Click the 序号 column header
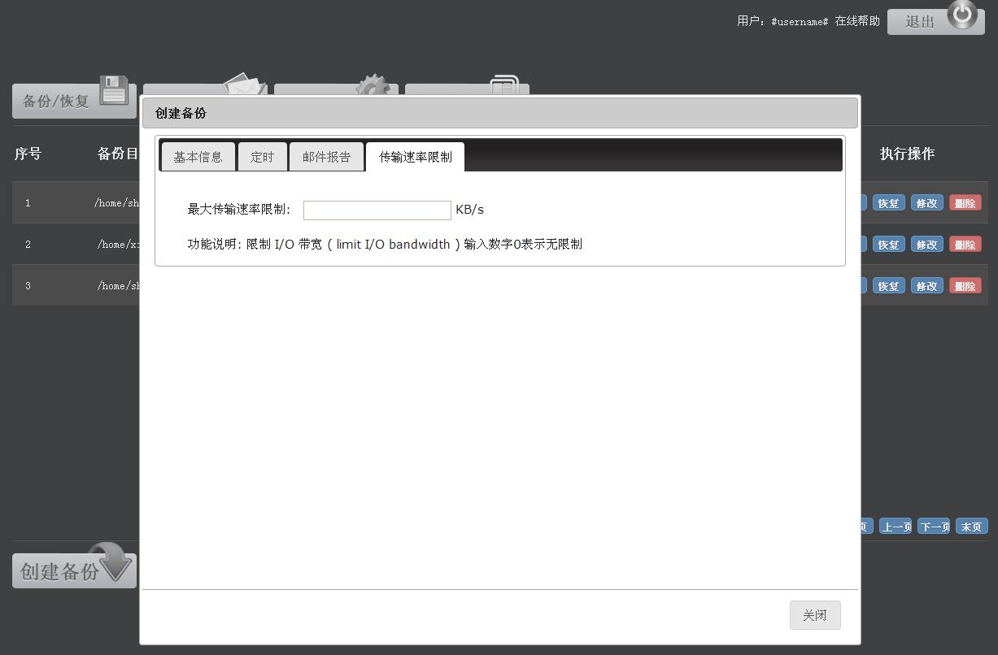The image size is (998, 655). point(28,154)
